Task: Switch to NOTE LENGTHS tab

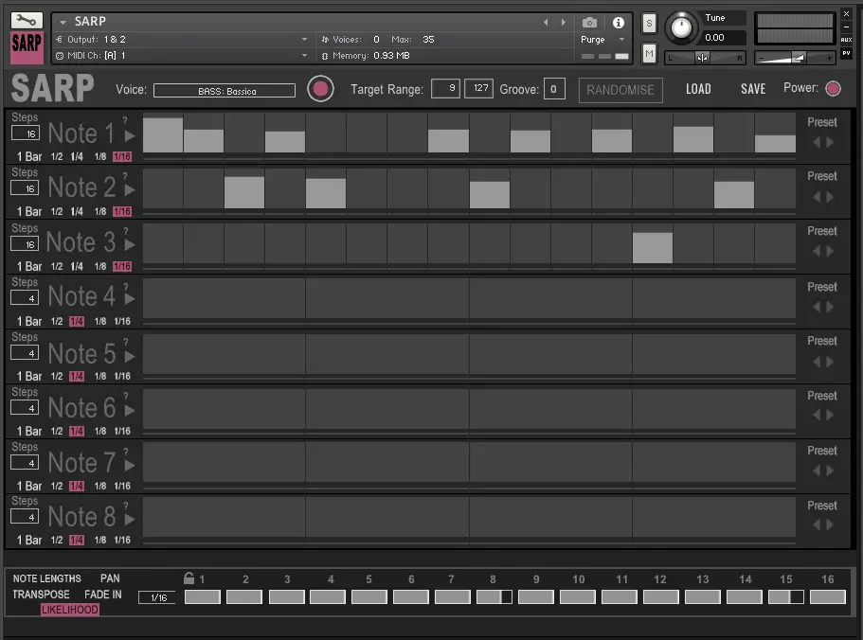Action: pos(46,578)
